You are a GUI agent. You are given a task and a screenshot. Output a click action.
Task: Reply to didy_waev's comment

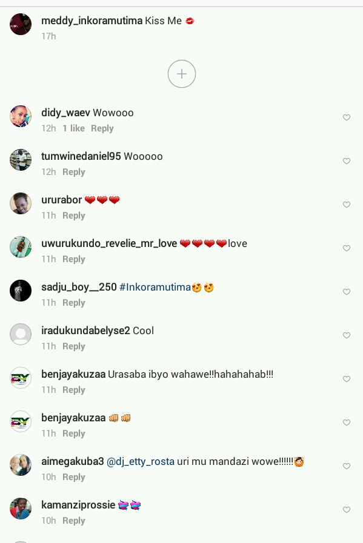102,128
